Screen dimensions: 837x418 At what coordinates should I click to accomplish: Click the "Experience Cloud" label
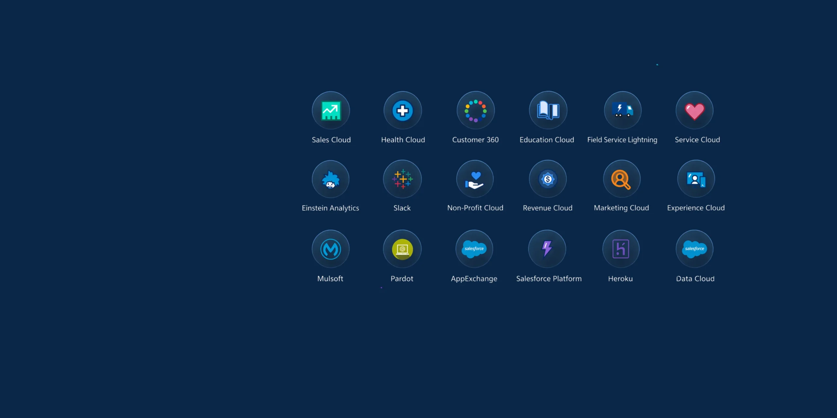pyautogui.click(x=696, y=208)
